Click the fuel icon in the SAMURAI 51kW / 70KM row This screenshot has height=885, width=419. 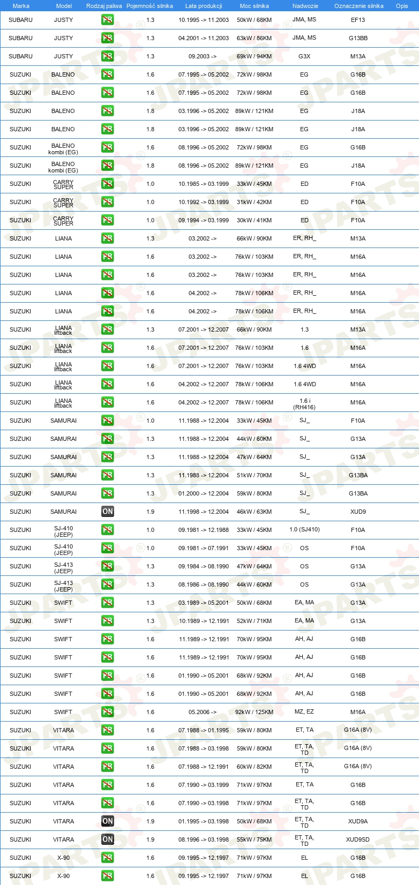coord(108,475)
